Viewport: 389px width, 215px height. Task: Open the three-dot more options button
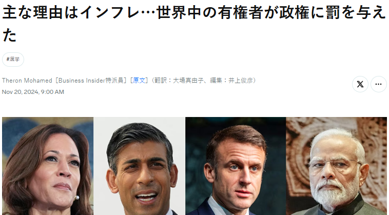[378, 84]
